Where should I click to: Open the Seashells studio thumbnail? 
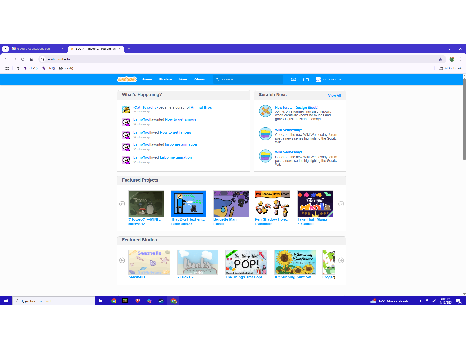(x=149, y=263)
